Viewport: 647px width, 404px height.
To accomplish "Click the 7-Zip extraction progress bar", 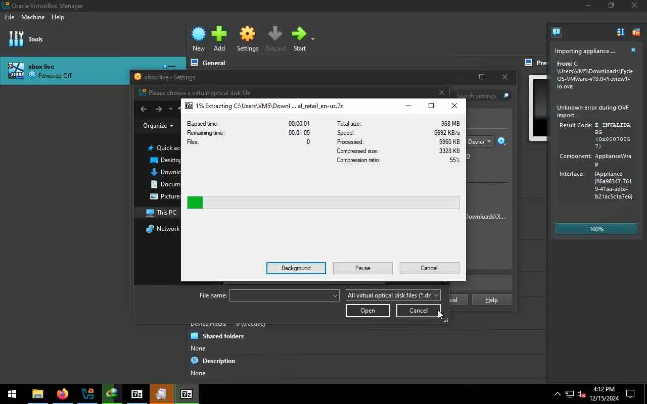I will [x=323, y=203].
